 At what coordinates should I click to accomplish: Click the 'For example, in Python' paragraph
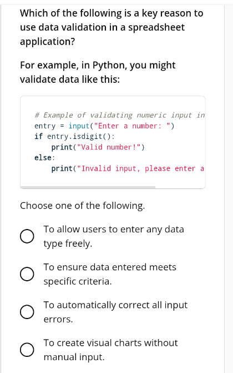pos(98,72)
